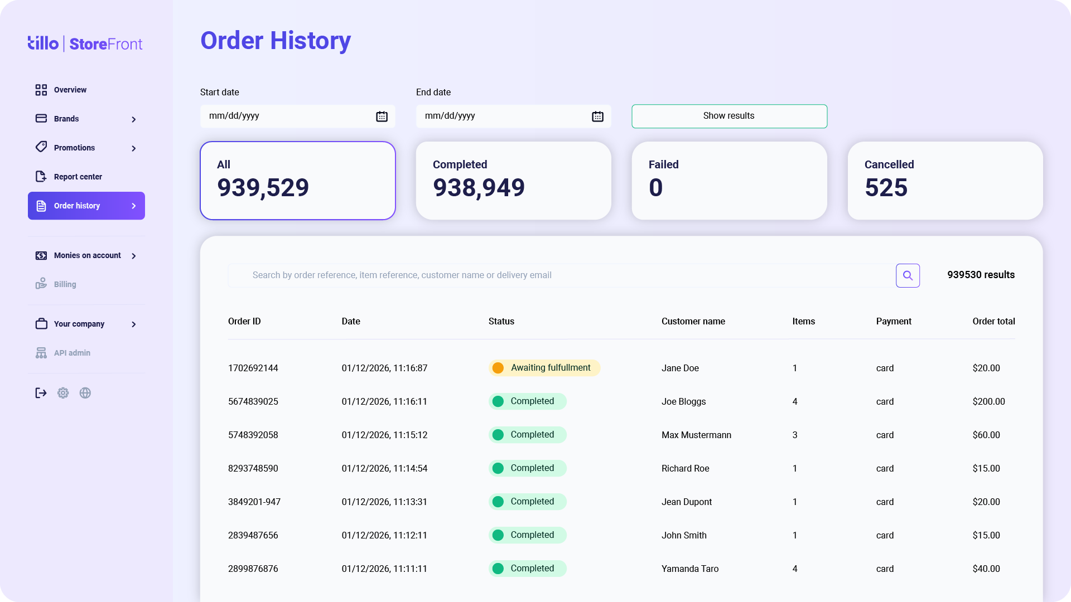Image resolution: width=1071 pixels, height=602 pixels.
Task: Open the Report center icon in sidebar
Action: 41,176
